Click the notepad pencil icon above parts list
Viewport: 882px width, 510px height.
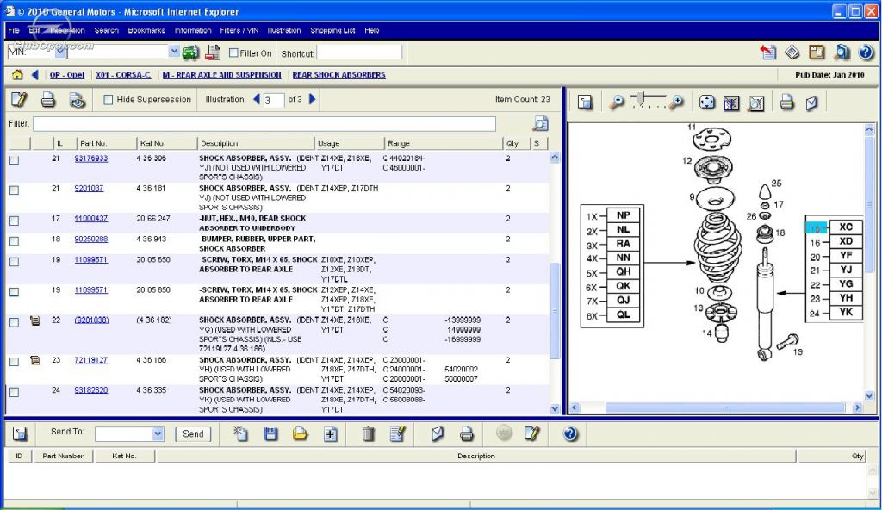pyautogui.click(x=19, y=100)
